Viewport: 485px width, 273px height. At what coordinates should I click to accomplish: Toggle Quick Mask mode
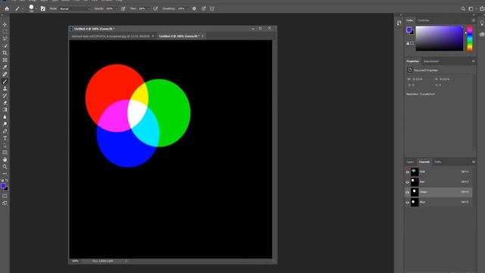pyautogui.click(x=5, y=196)
